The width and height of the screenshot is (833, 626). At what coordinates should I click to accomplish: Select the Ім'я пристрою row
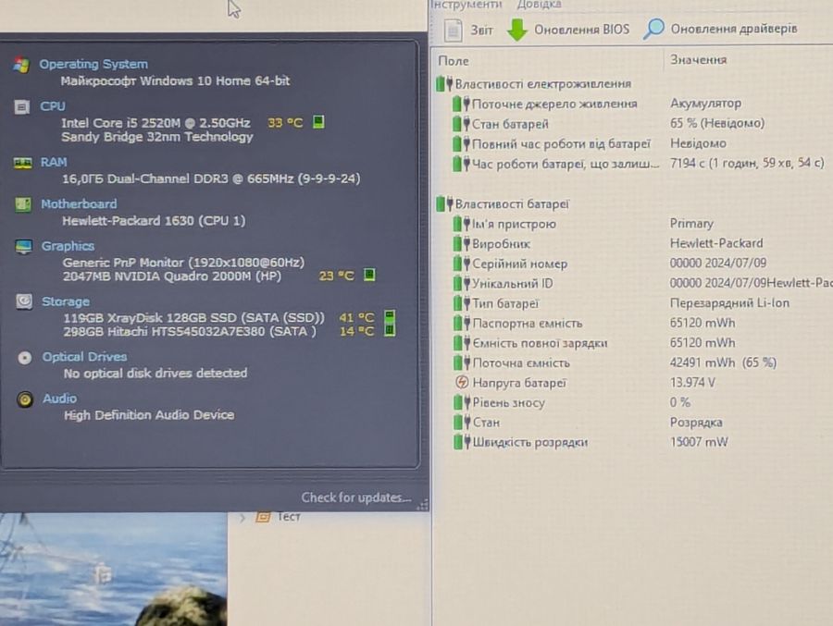[641, 224]
